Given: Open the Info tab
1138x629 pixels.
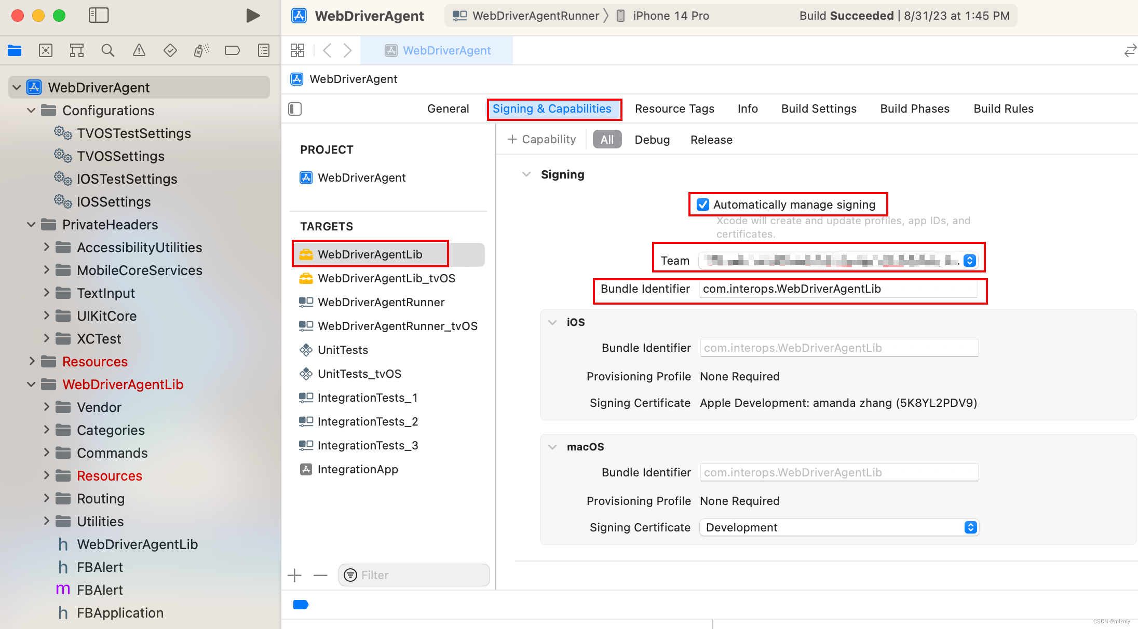Looking at the screenshot, I should point(748,109).
